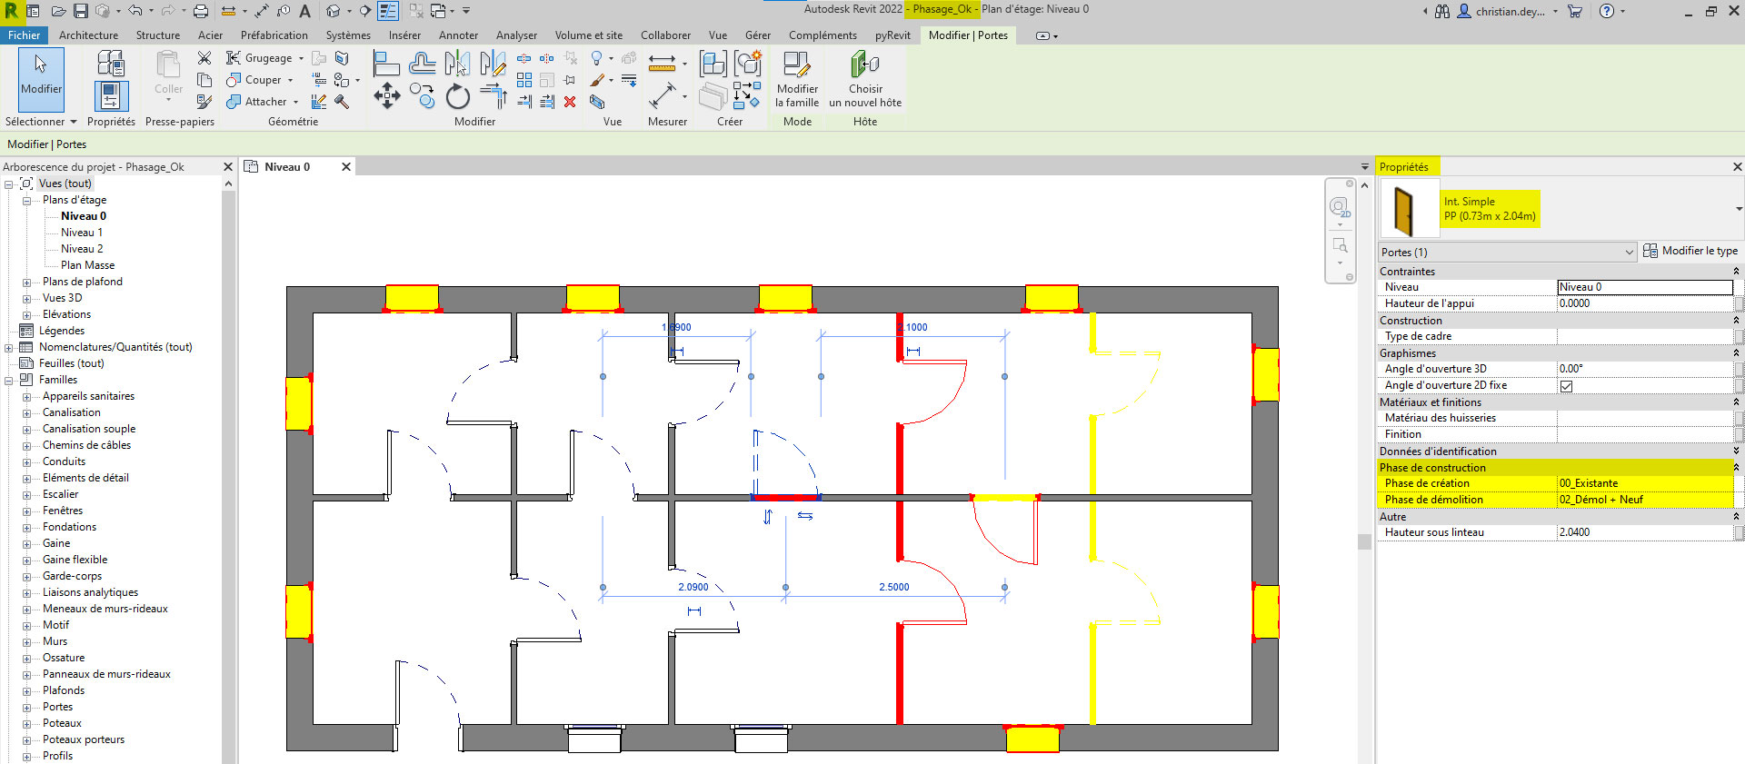The height and width of the screenshot is (764, 1745).
Task: Open the door type selector dropdown arrow
Action: (x=1738, y=209)
